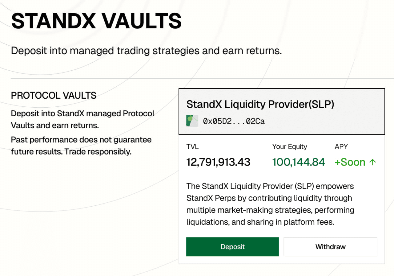
Task: Click the TVL value 12,791,913.43
Action: [218, 162]
